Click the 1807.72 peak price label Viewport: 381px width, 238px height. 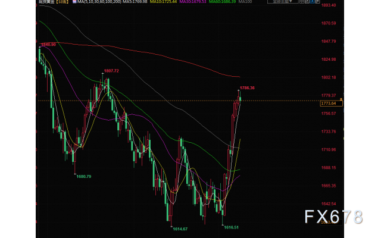(111, 71)
